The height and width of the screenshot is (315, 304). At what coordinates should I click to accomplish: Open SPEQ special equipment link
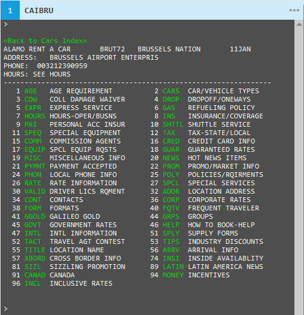coord(33,133)
